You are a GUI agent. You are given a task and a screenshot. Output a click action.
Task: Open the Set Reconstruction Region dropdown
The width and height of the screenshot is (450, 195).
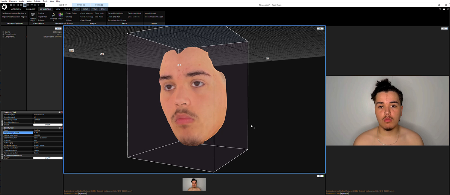click(25, 13)
